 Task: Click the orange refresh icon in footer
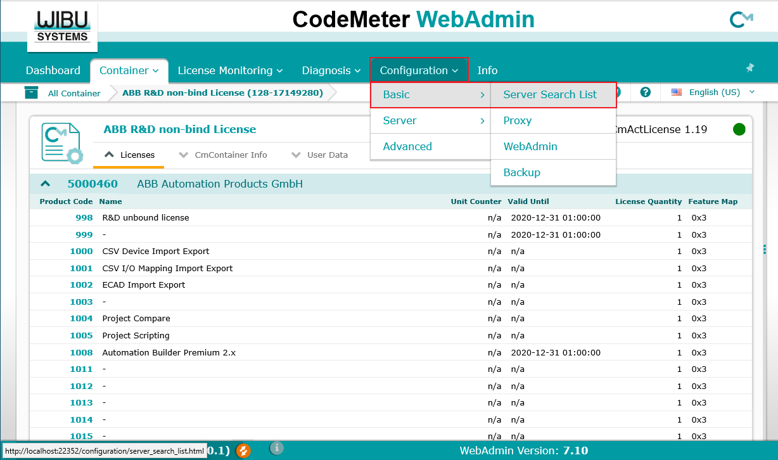[243, 450]
